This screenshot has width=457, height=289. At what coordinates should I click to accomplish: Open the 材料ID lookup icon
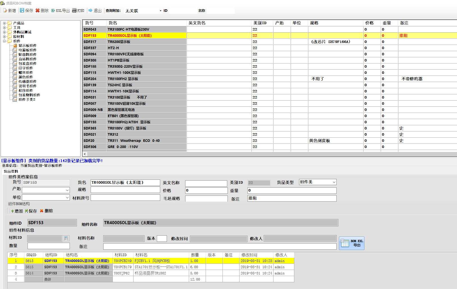[x=66, y=238]
